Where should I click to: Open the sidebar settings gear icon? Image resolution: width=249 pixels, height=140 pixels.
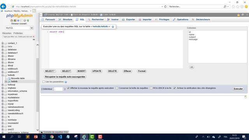click(25, 21)
